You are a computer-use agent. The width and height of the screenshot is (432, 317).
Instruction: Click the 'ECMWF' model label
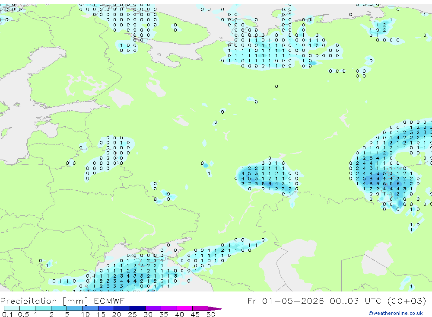pos(109,301)
